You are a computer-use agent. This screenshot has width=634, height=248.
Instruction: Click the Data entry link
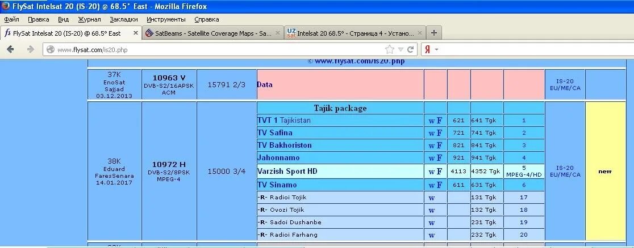coord(264,85)
